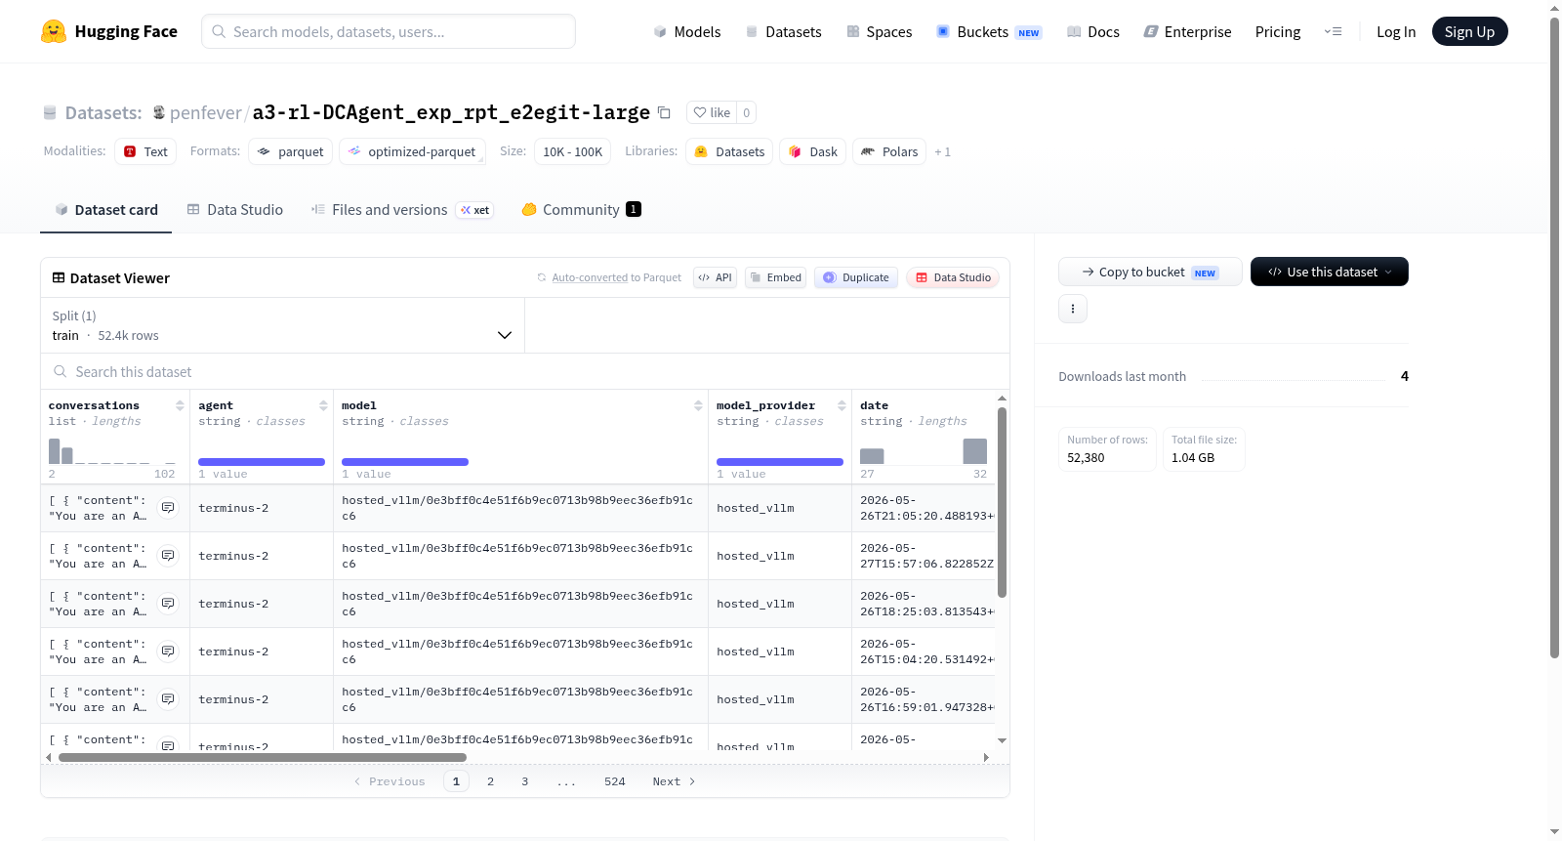This screenshot has height=841, width=1562.
Task: Open the Files and versions tab
Action: 402,209
